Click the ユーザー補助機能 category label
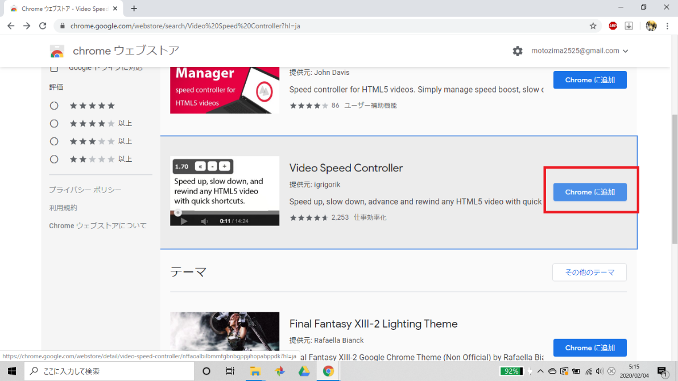 [x=370, y=105]
